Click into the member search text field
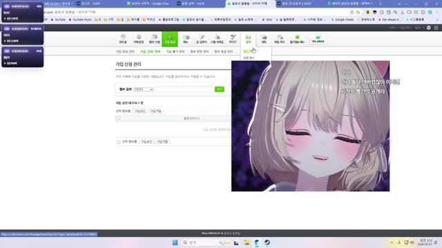The width and height of the screenshot is (442, 248). pyautogui.click(x=184, y=89)
